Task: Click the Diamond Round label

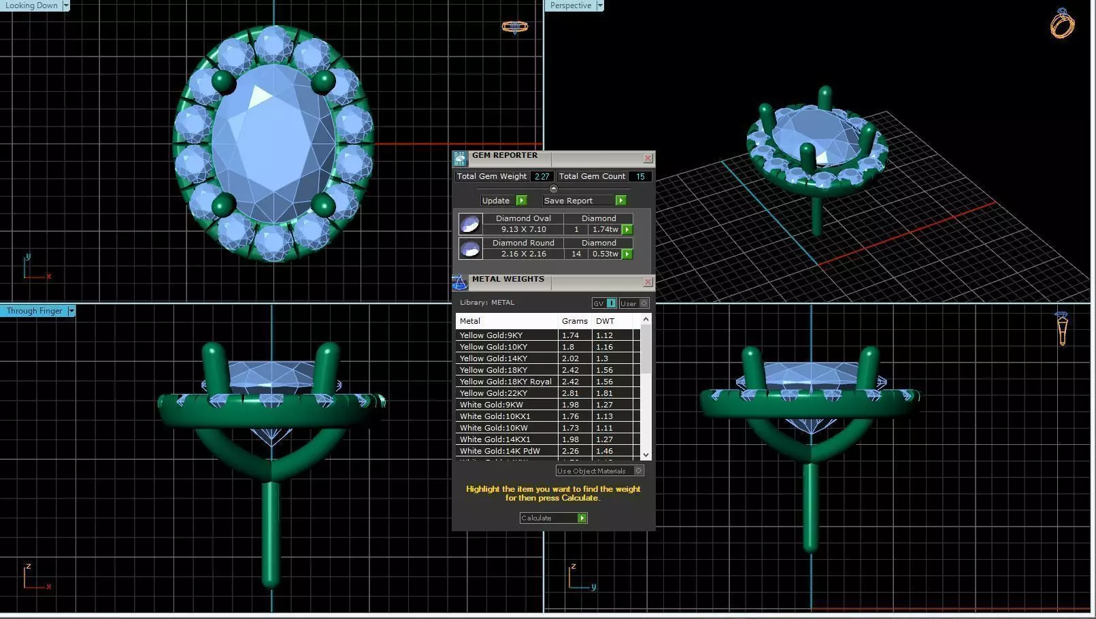Action: pos(523,243)
